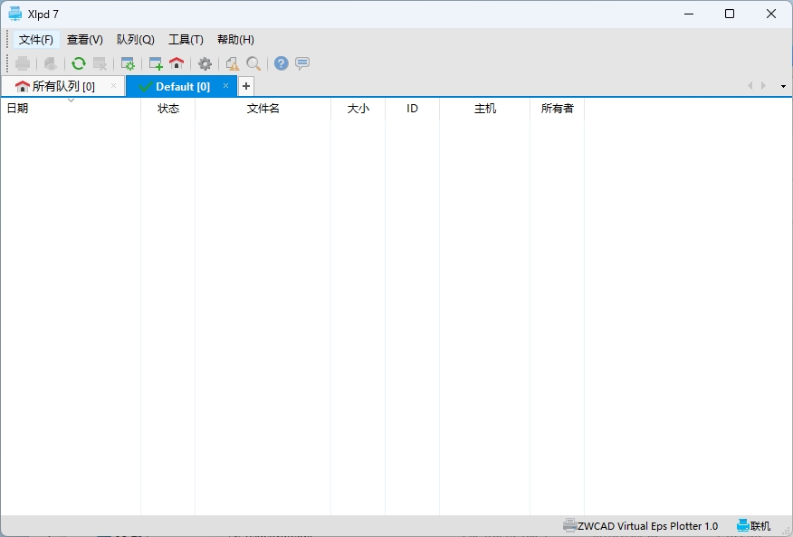Open the tab overflow dropdown arrow

click(x=784, y=85)
